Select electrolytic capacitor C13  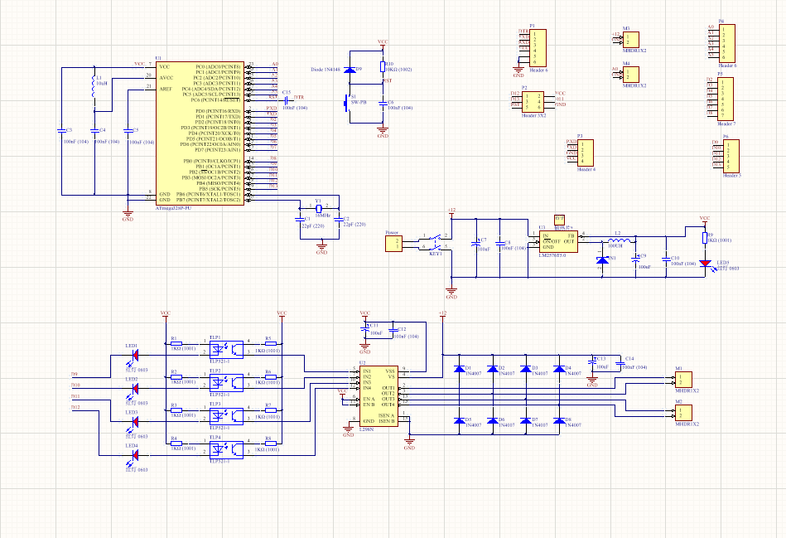point(591,361)
